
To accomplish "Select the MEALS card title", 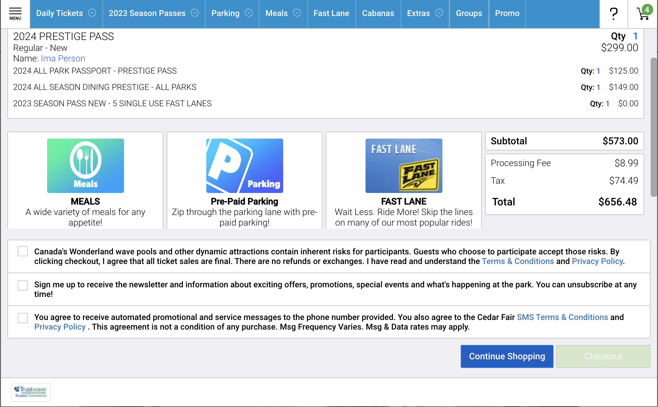I will [x=85, y=201].
